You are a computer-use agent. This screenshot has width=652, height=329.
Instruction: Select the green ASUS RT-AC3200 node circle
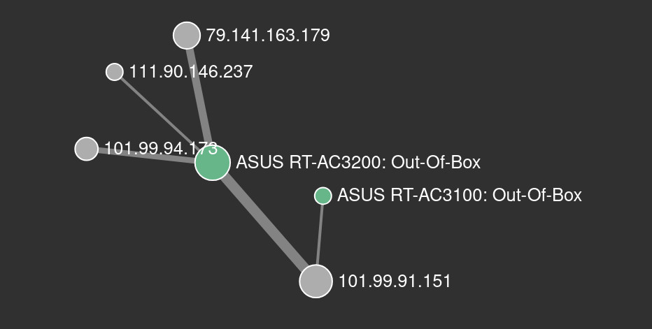pos(213,163)
